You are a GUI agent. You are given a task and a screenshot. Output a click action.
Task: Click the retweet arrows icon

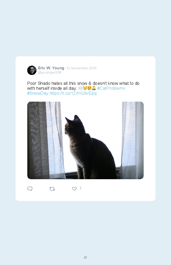click(x=52, y=189)
